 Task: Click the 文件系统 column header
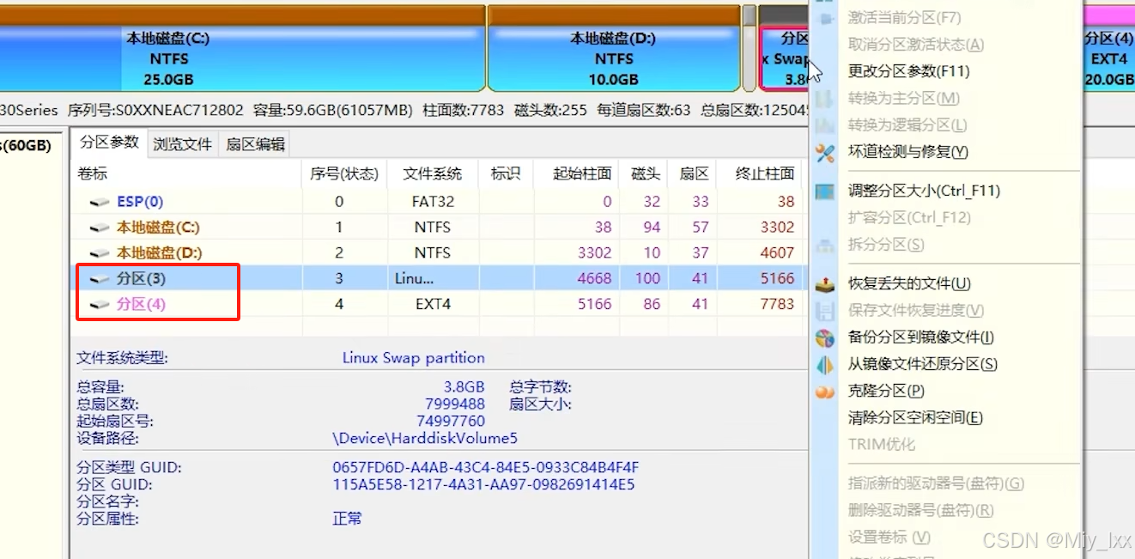(433, 173)
